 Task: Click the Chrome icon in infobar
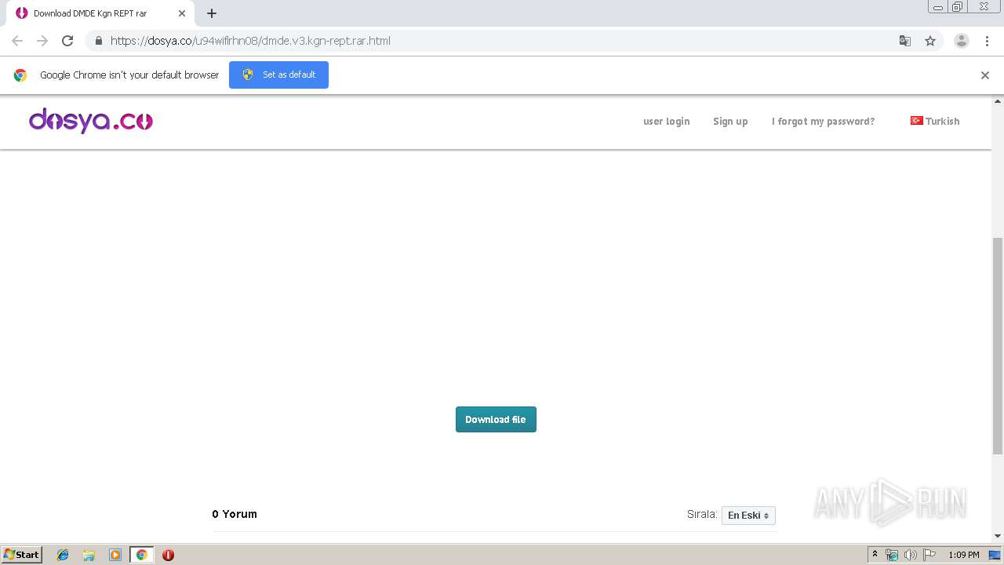point(20,75)
